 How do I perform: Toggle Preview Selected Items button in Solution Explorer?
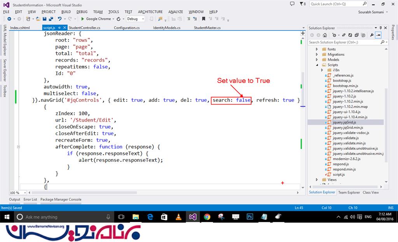click(378, 35)
